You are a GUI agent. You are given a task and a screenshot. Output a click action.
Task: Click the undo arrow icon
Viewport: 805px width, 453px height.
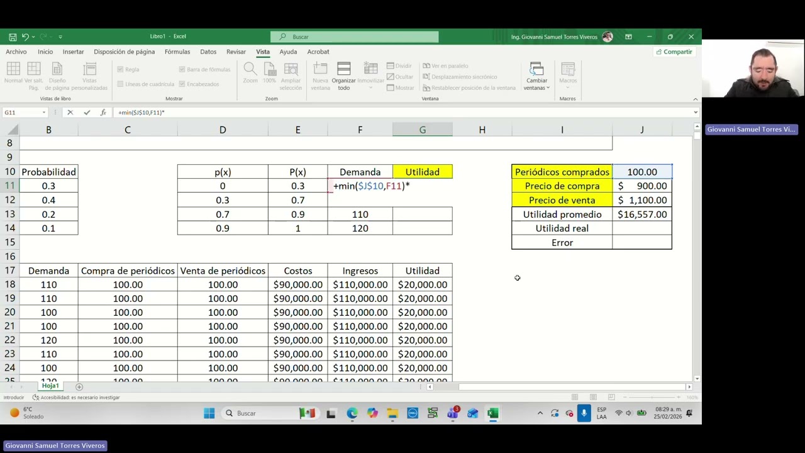25,36
